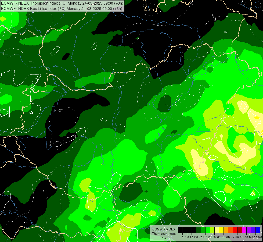Click the magenta 40-45 legend swatch
The image size is (263, 242).
click(244, 230)
